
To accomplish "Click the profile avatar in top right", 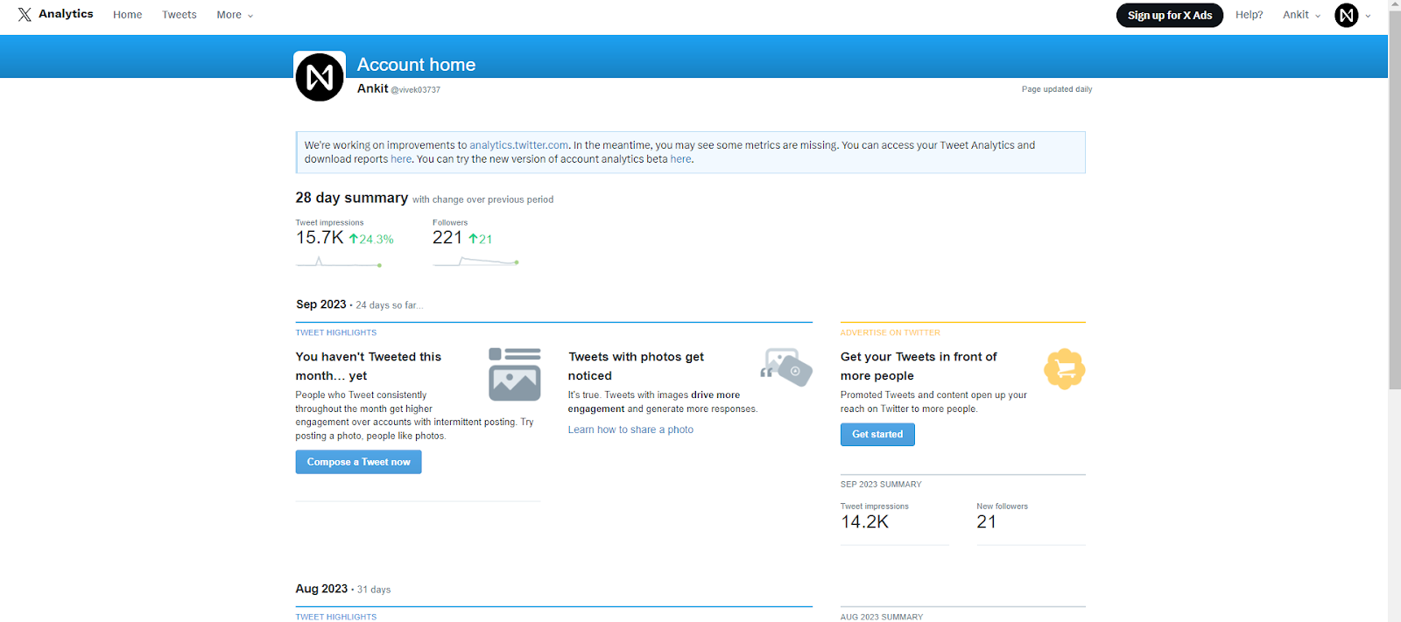I will point(1347,15).
